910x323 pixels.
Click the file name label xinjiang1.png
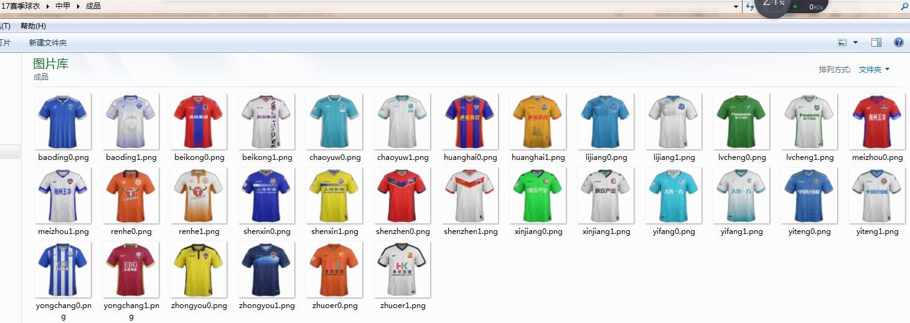tap(606, 232)
